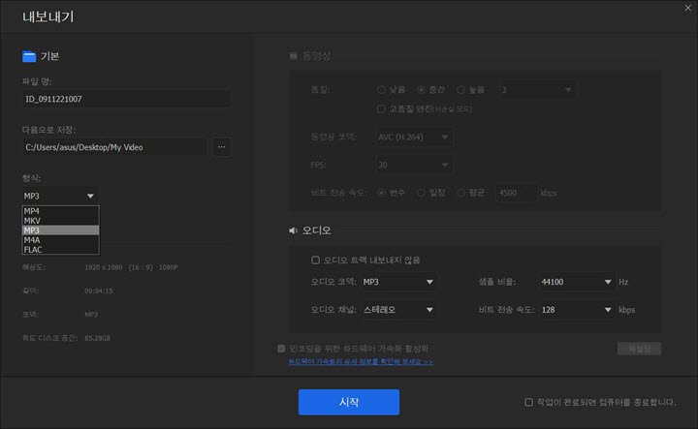Open the 샘플 비율 44100 dropdown
This screenshot has width=698, height=429.
(577, 282)
